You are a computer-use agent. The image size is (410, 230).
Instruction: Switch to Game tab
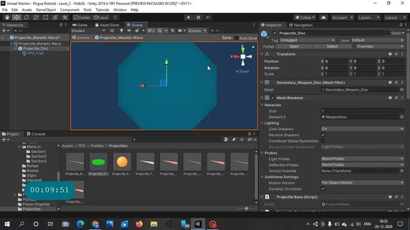(79, 25)
